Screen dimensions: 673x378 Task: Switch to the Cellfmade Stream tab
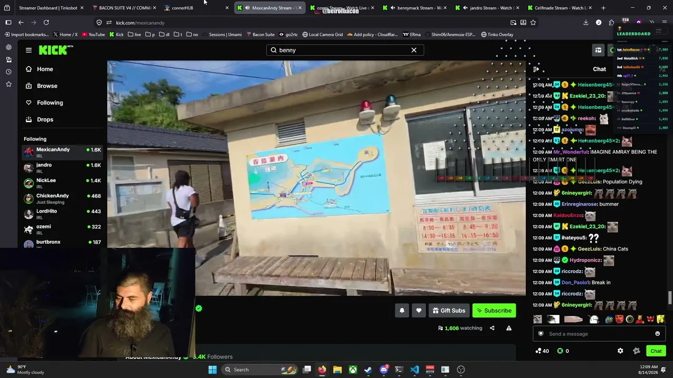pos(560,8)
